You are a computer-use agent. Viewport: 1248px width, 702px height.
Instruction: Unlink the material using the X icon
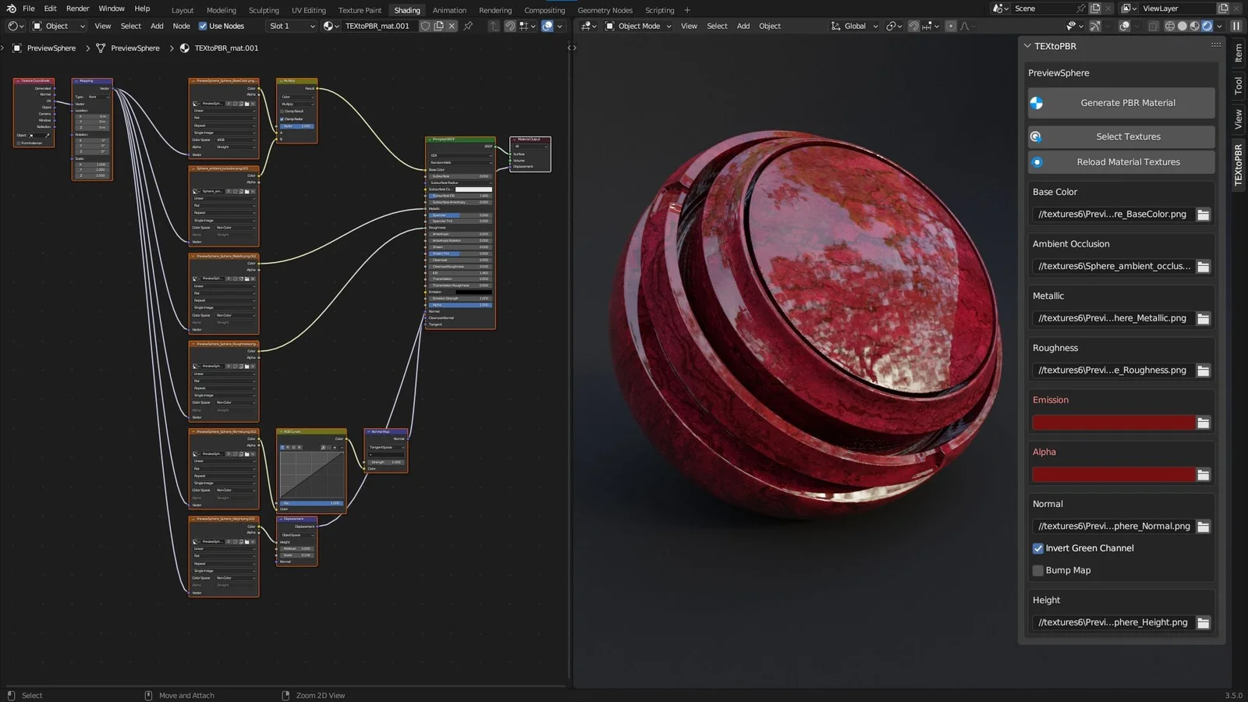coord(452,26)
